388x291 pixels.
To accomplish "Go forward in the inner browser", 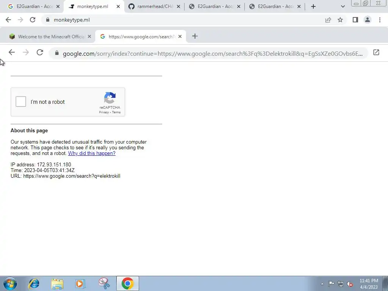I will point(26,52).
